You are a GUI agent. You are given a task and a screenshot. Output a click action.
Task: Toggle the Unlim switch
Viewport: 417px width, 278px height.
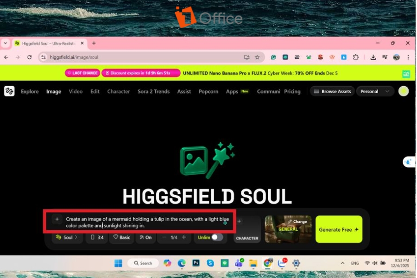(x=217, y=237)
